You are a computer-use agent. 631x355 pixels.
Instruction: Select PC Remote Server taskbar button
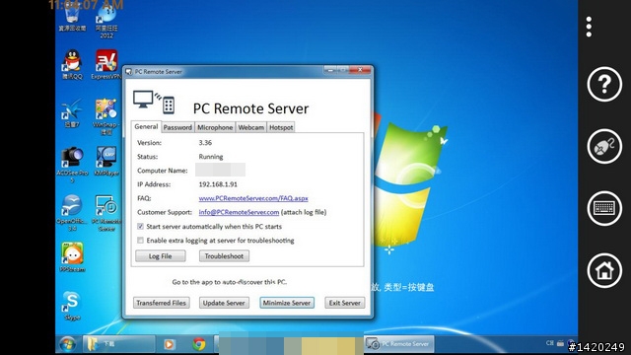(x=398, y=344)
